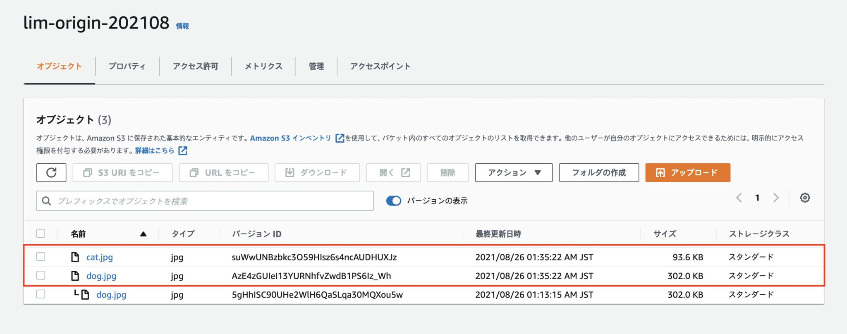847x334 pixels.
Task: Open the 情報 link beside bucket name
Action: [182, 26]
